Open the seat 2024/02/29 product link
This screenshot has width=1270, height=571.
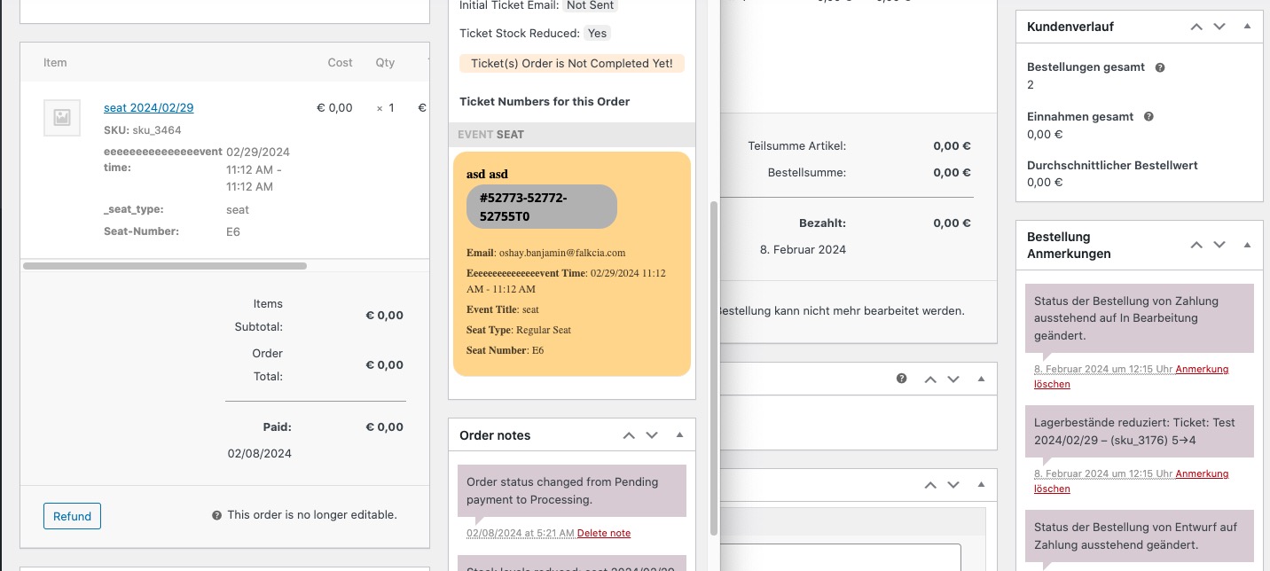coord(148,107)
